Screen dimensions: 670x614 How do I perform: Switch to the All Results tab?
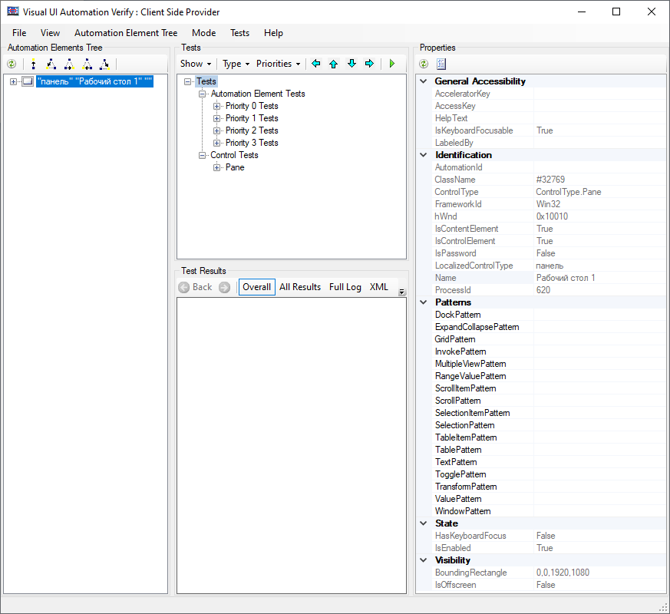coord(299,287)
